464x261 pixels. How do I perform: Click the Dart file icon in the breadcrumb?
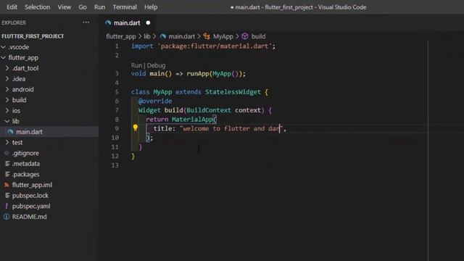[x=162, y=36]
